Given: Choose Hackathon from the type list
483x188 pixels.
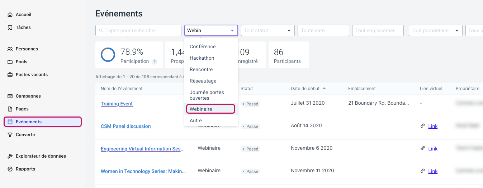Looking at the screenshot, I should point(211,58).
